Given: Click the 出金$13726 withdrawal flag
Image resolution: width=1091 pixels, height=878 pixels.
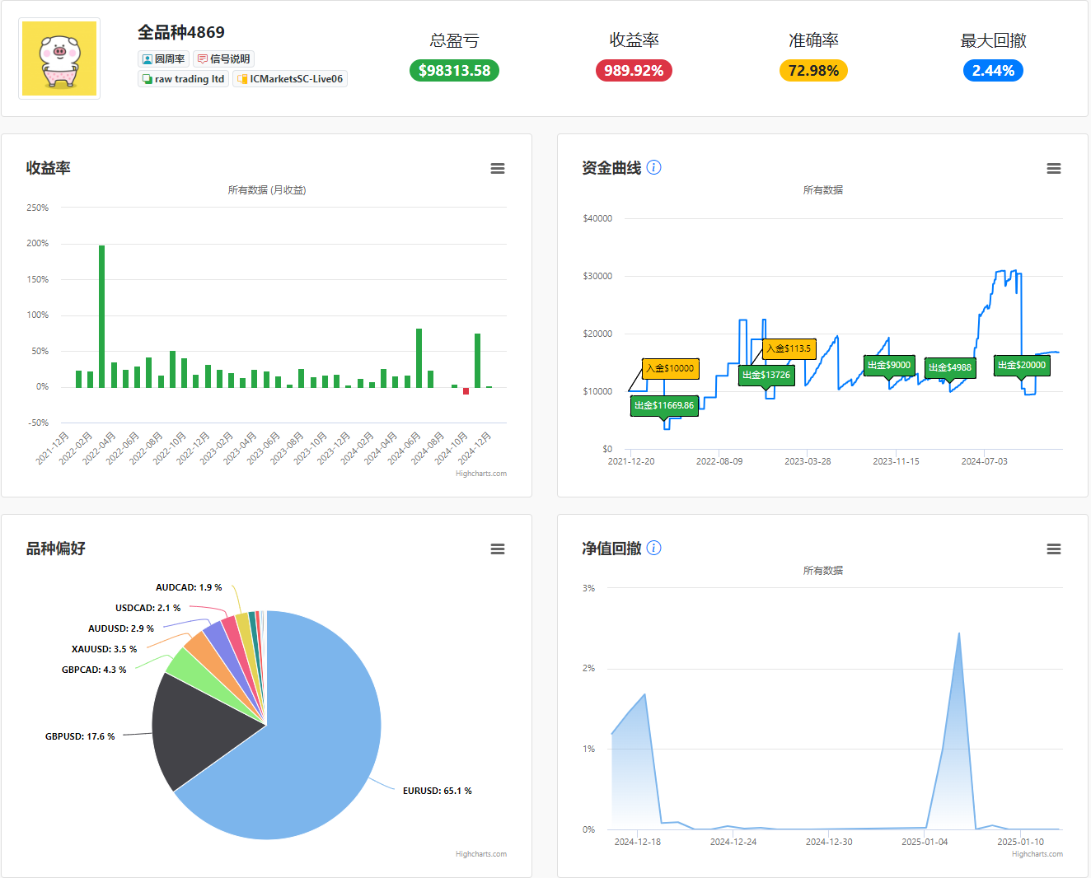Looking at the screenshot, I should [x=766, y=375].
